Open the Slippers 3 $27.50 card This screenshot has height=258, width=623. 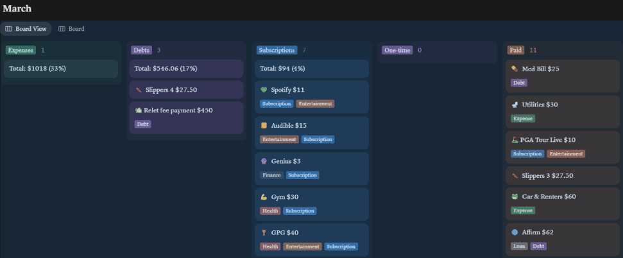pyautogui.click(x=563, y=176)
